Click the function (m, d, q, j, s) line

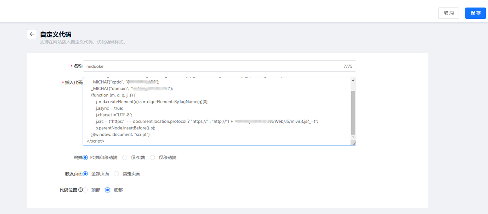click(113, 95)
